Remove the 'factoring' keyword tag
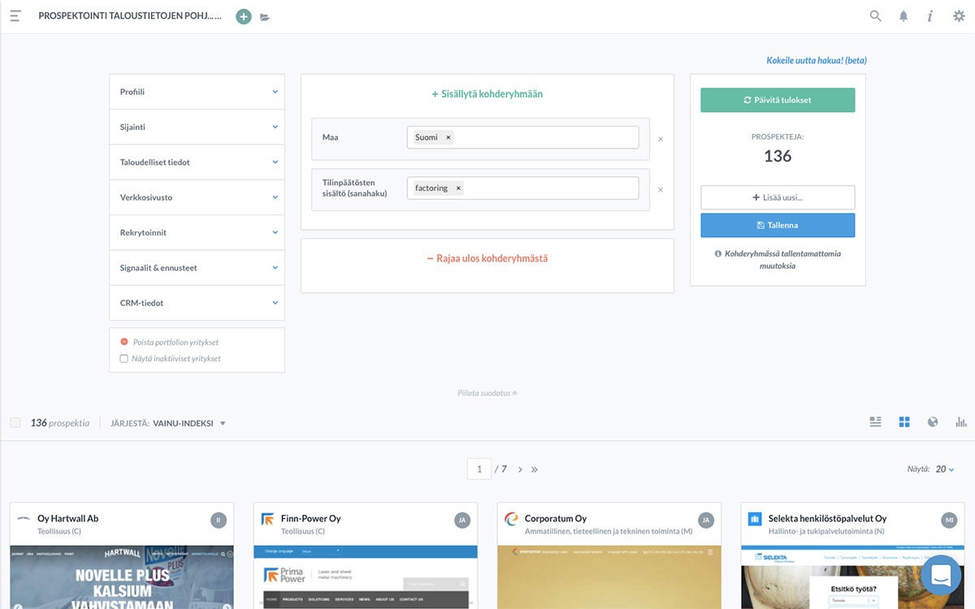 coord(458,188)
